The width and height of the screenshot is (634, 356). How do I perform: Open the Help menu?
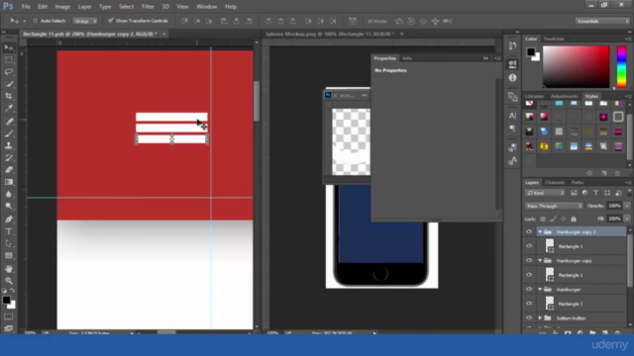tap(231, 7)
